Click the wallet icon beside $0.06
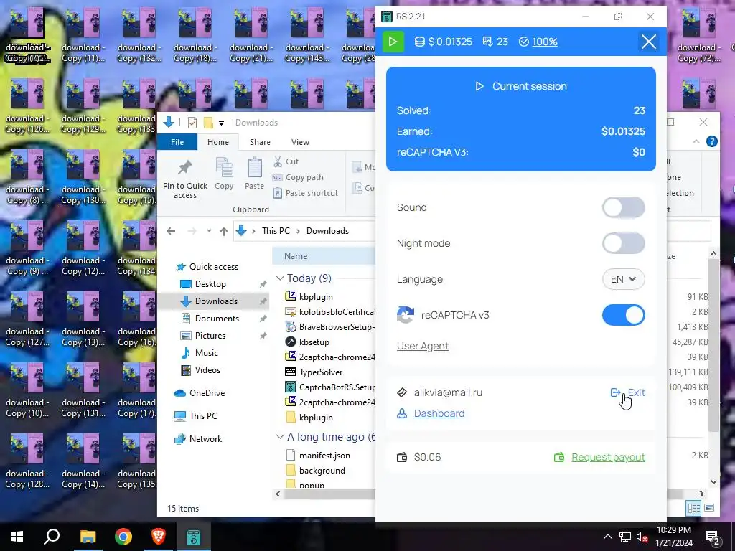 (402, 457)
